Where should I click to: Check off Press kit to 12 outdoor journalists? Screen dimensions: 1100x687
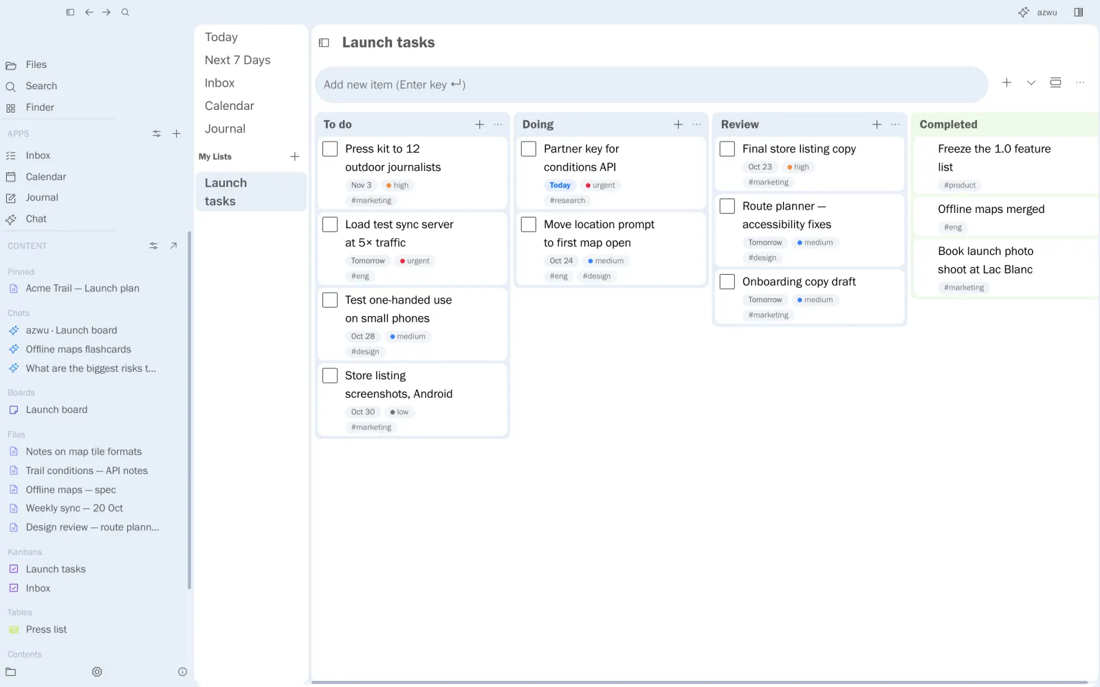tap(330, 149)
